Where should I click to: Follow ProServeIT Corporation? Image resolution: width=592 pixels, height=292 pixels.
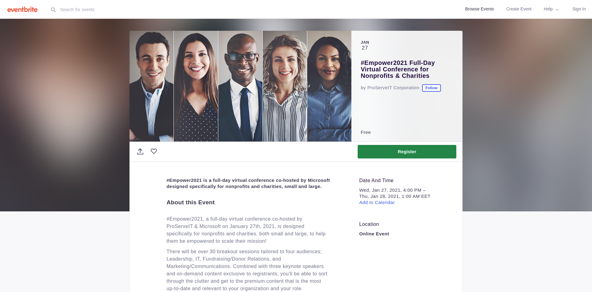431,88
